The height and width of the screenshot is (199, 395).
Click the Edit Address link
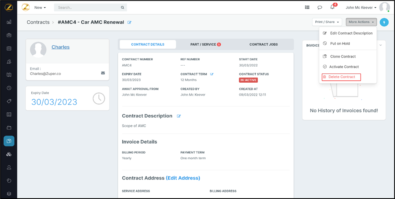[x=183, y=178]
